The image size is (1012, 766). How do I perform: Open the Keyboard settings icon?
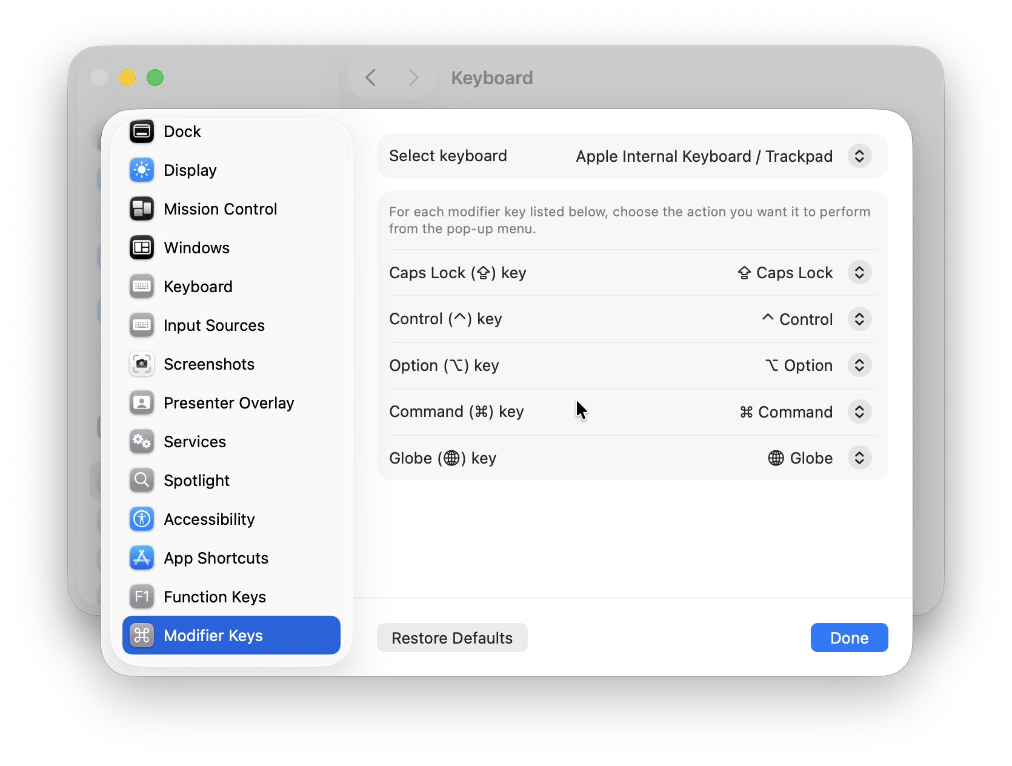(x=141, y=286)
